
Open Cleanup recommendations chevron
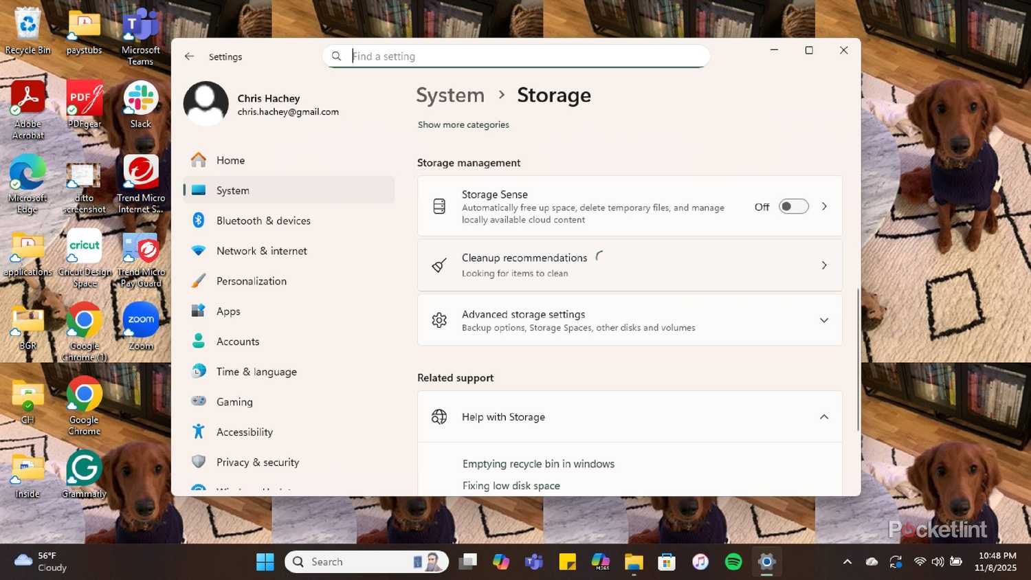[x=823, y=265]
